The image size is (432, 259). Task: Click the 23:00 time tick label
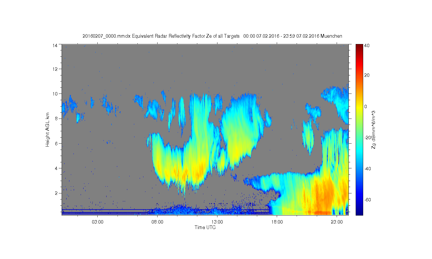337,222
